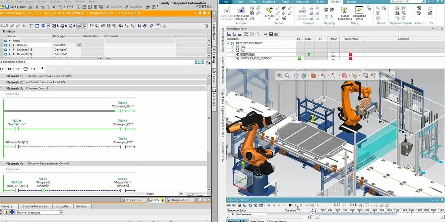Viewport: 445px width, 222px height.
Task: Open the Sensors dropdown in the ribbon
Action: pos(270,13)
